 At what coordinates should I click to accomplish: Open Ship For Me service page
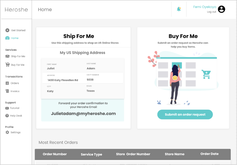coord(18,56)
